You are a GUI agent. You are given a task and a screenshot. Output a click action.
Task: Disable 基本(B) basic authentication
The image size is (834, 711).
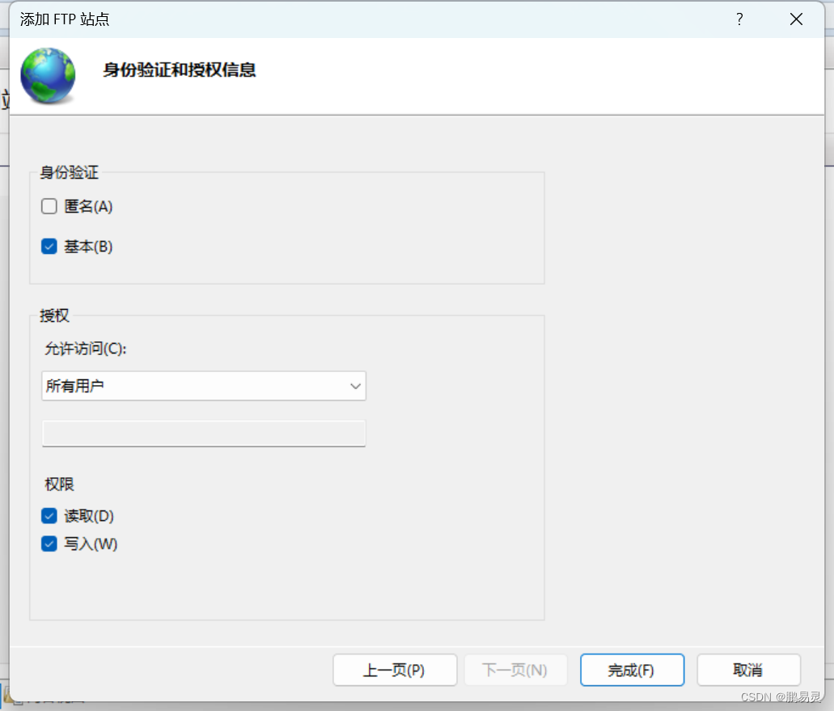click(x=49, y=246)
